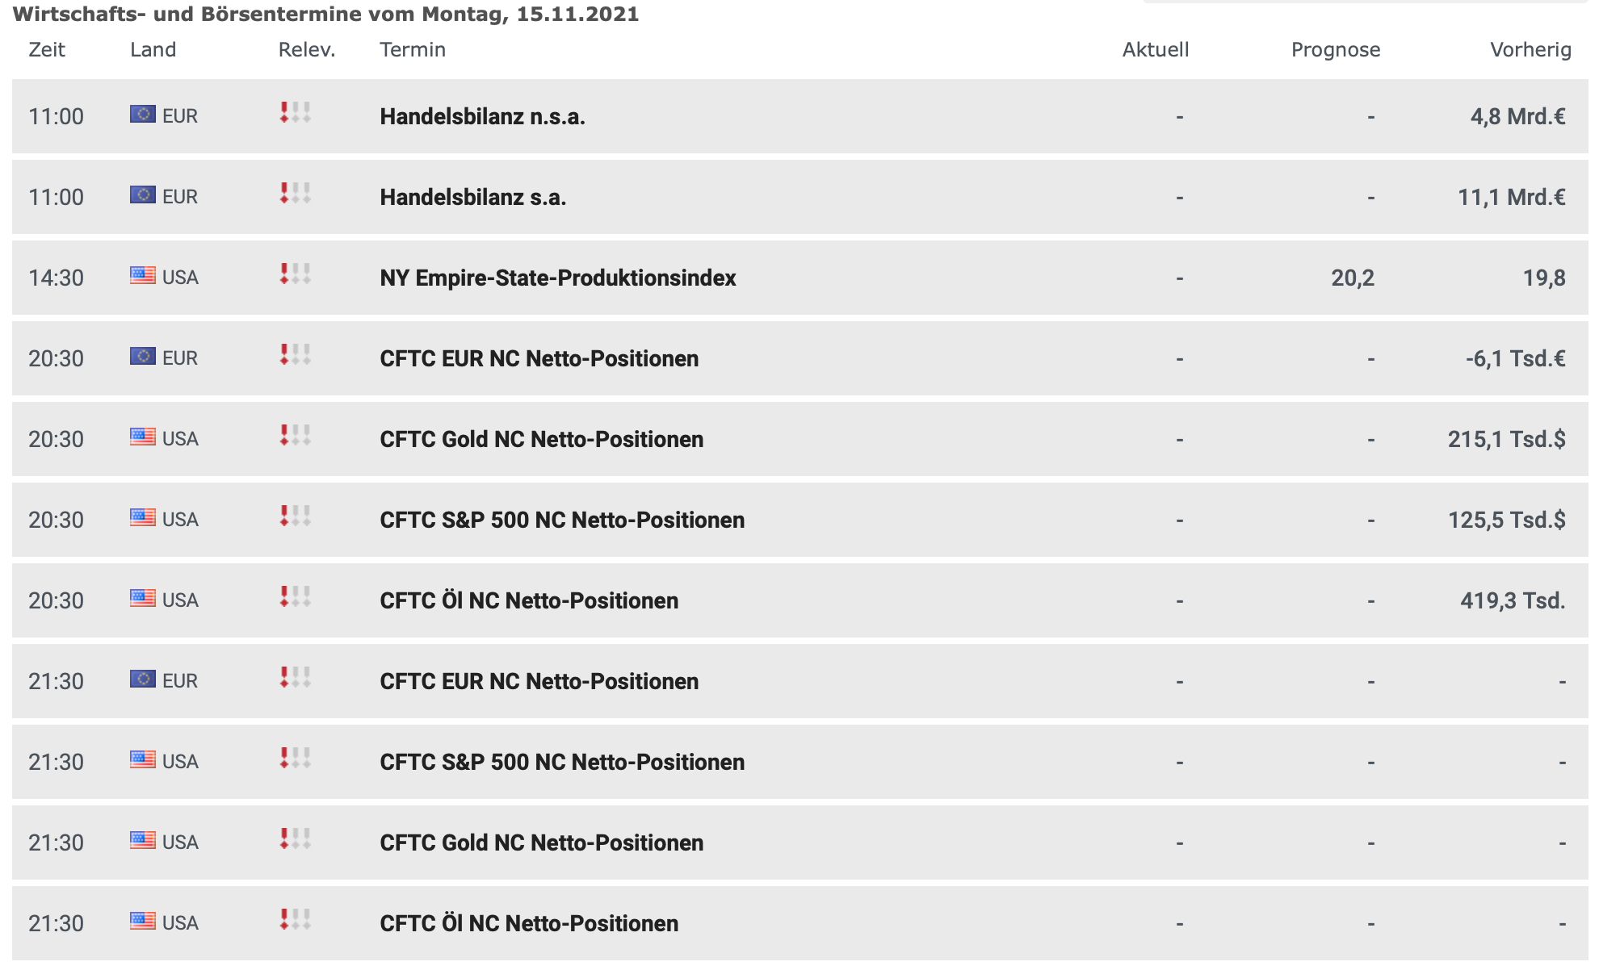The width and height of the screenshot is (1599, 970).
Task: Click the relevance icon for the 20:30 CFTC Öl row
Action: [295, 597]
